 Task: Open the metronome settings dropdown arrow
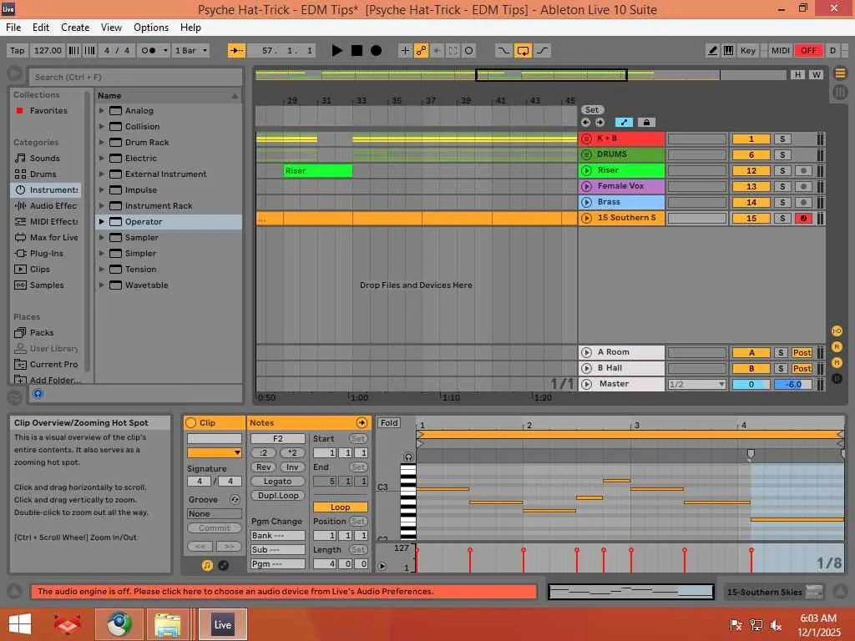(x=165, y=51)
